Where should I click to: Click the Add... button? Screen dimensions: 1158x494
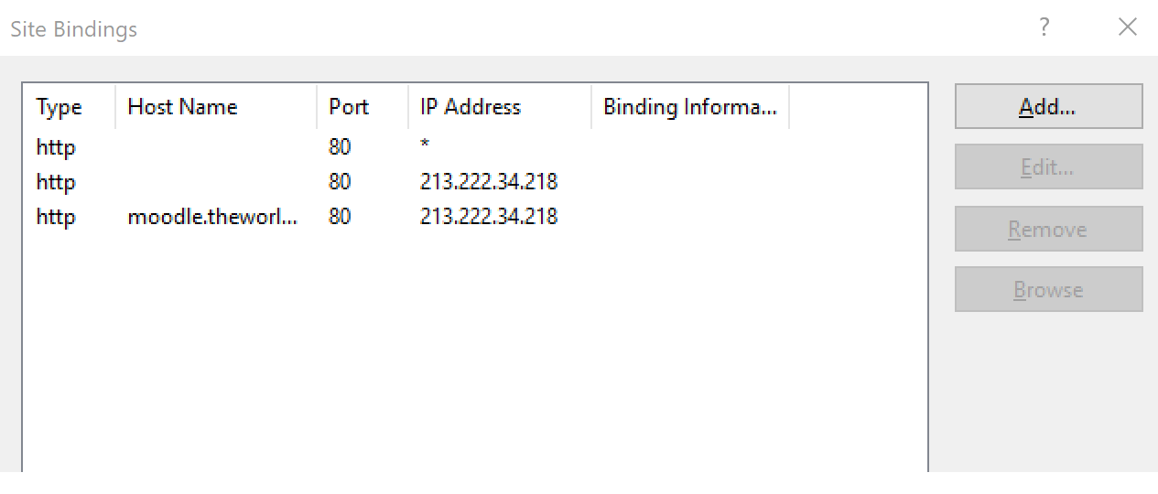point(1048,106)
